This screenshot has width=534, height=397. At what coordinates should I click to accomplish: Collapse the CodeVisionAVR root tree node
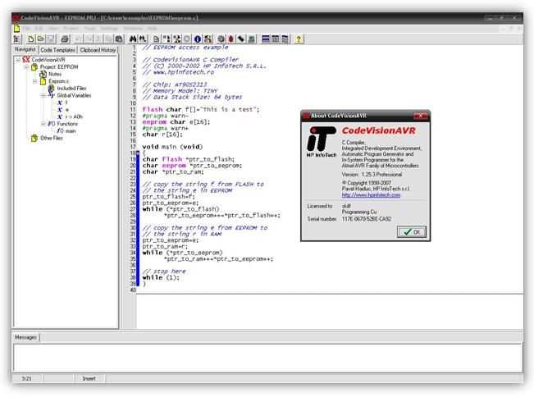click(18, 60)
